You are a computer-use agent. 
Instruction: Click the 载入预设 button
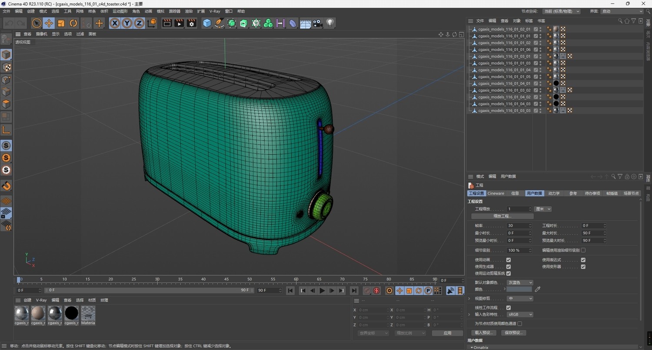click(483, 332)
